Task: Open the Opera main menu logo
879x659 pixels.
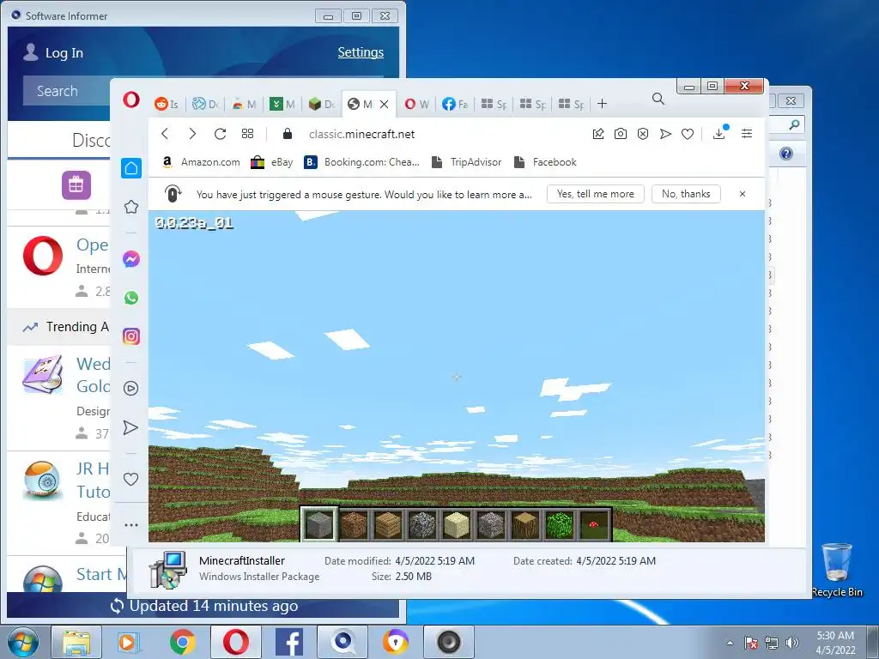Action: point(131,100)
